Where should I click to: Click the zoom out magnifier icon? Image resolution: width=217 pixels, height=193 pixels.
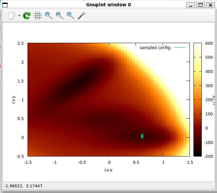[49, 16]
